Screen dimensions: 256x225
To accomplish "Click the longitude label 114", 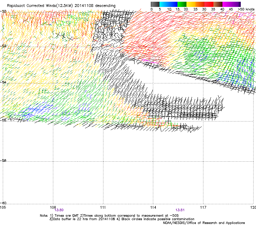I will point(153,207).
